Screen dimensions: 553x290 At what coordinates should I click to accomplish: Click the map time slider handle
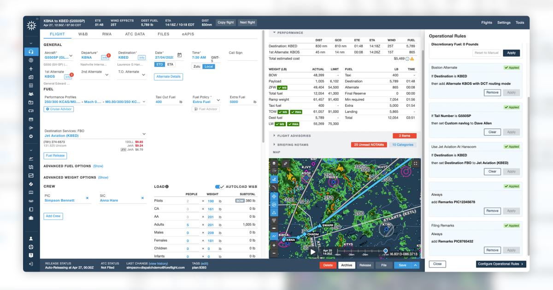[386, 251]
